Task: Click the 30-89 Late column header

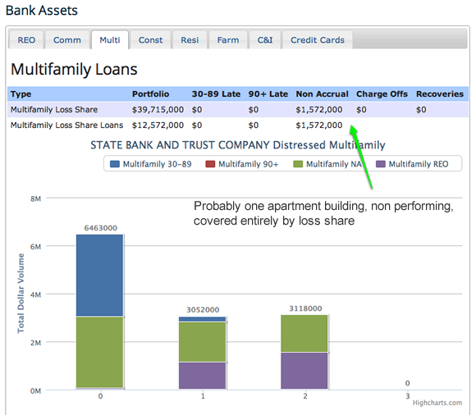Action: pos(216,94)
